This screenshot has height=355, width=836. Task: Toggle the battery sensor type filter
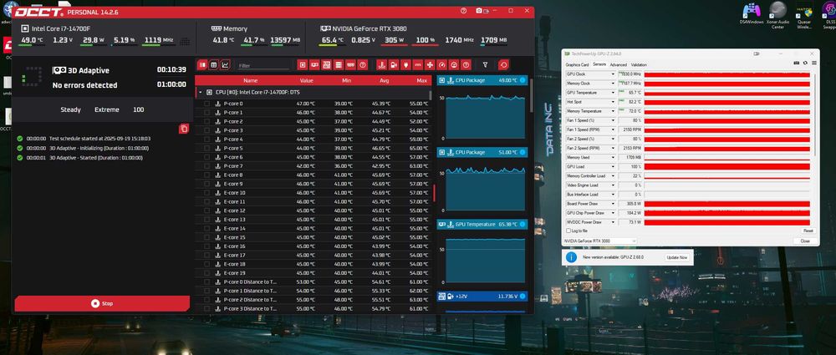click(394, 65)
